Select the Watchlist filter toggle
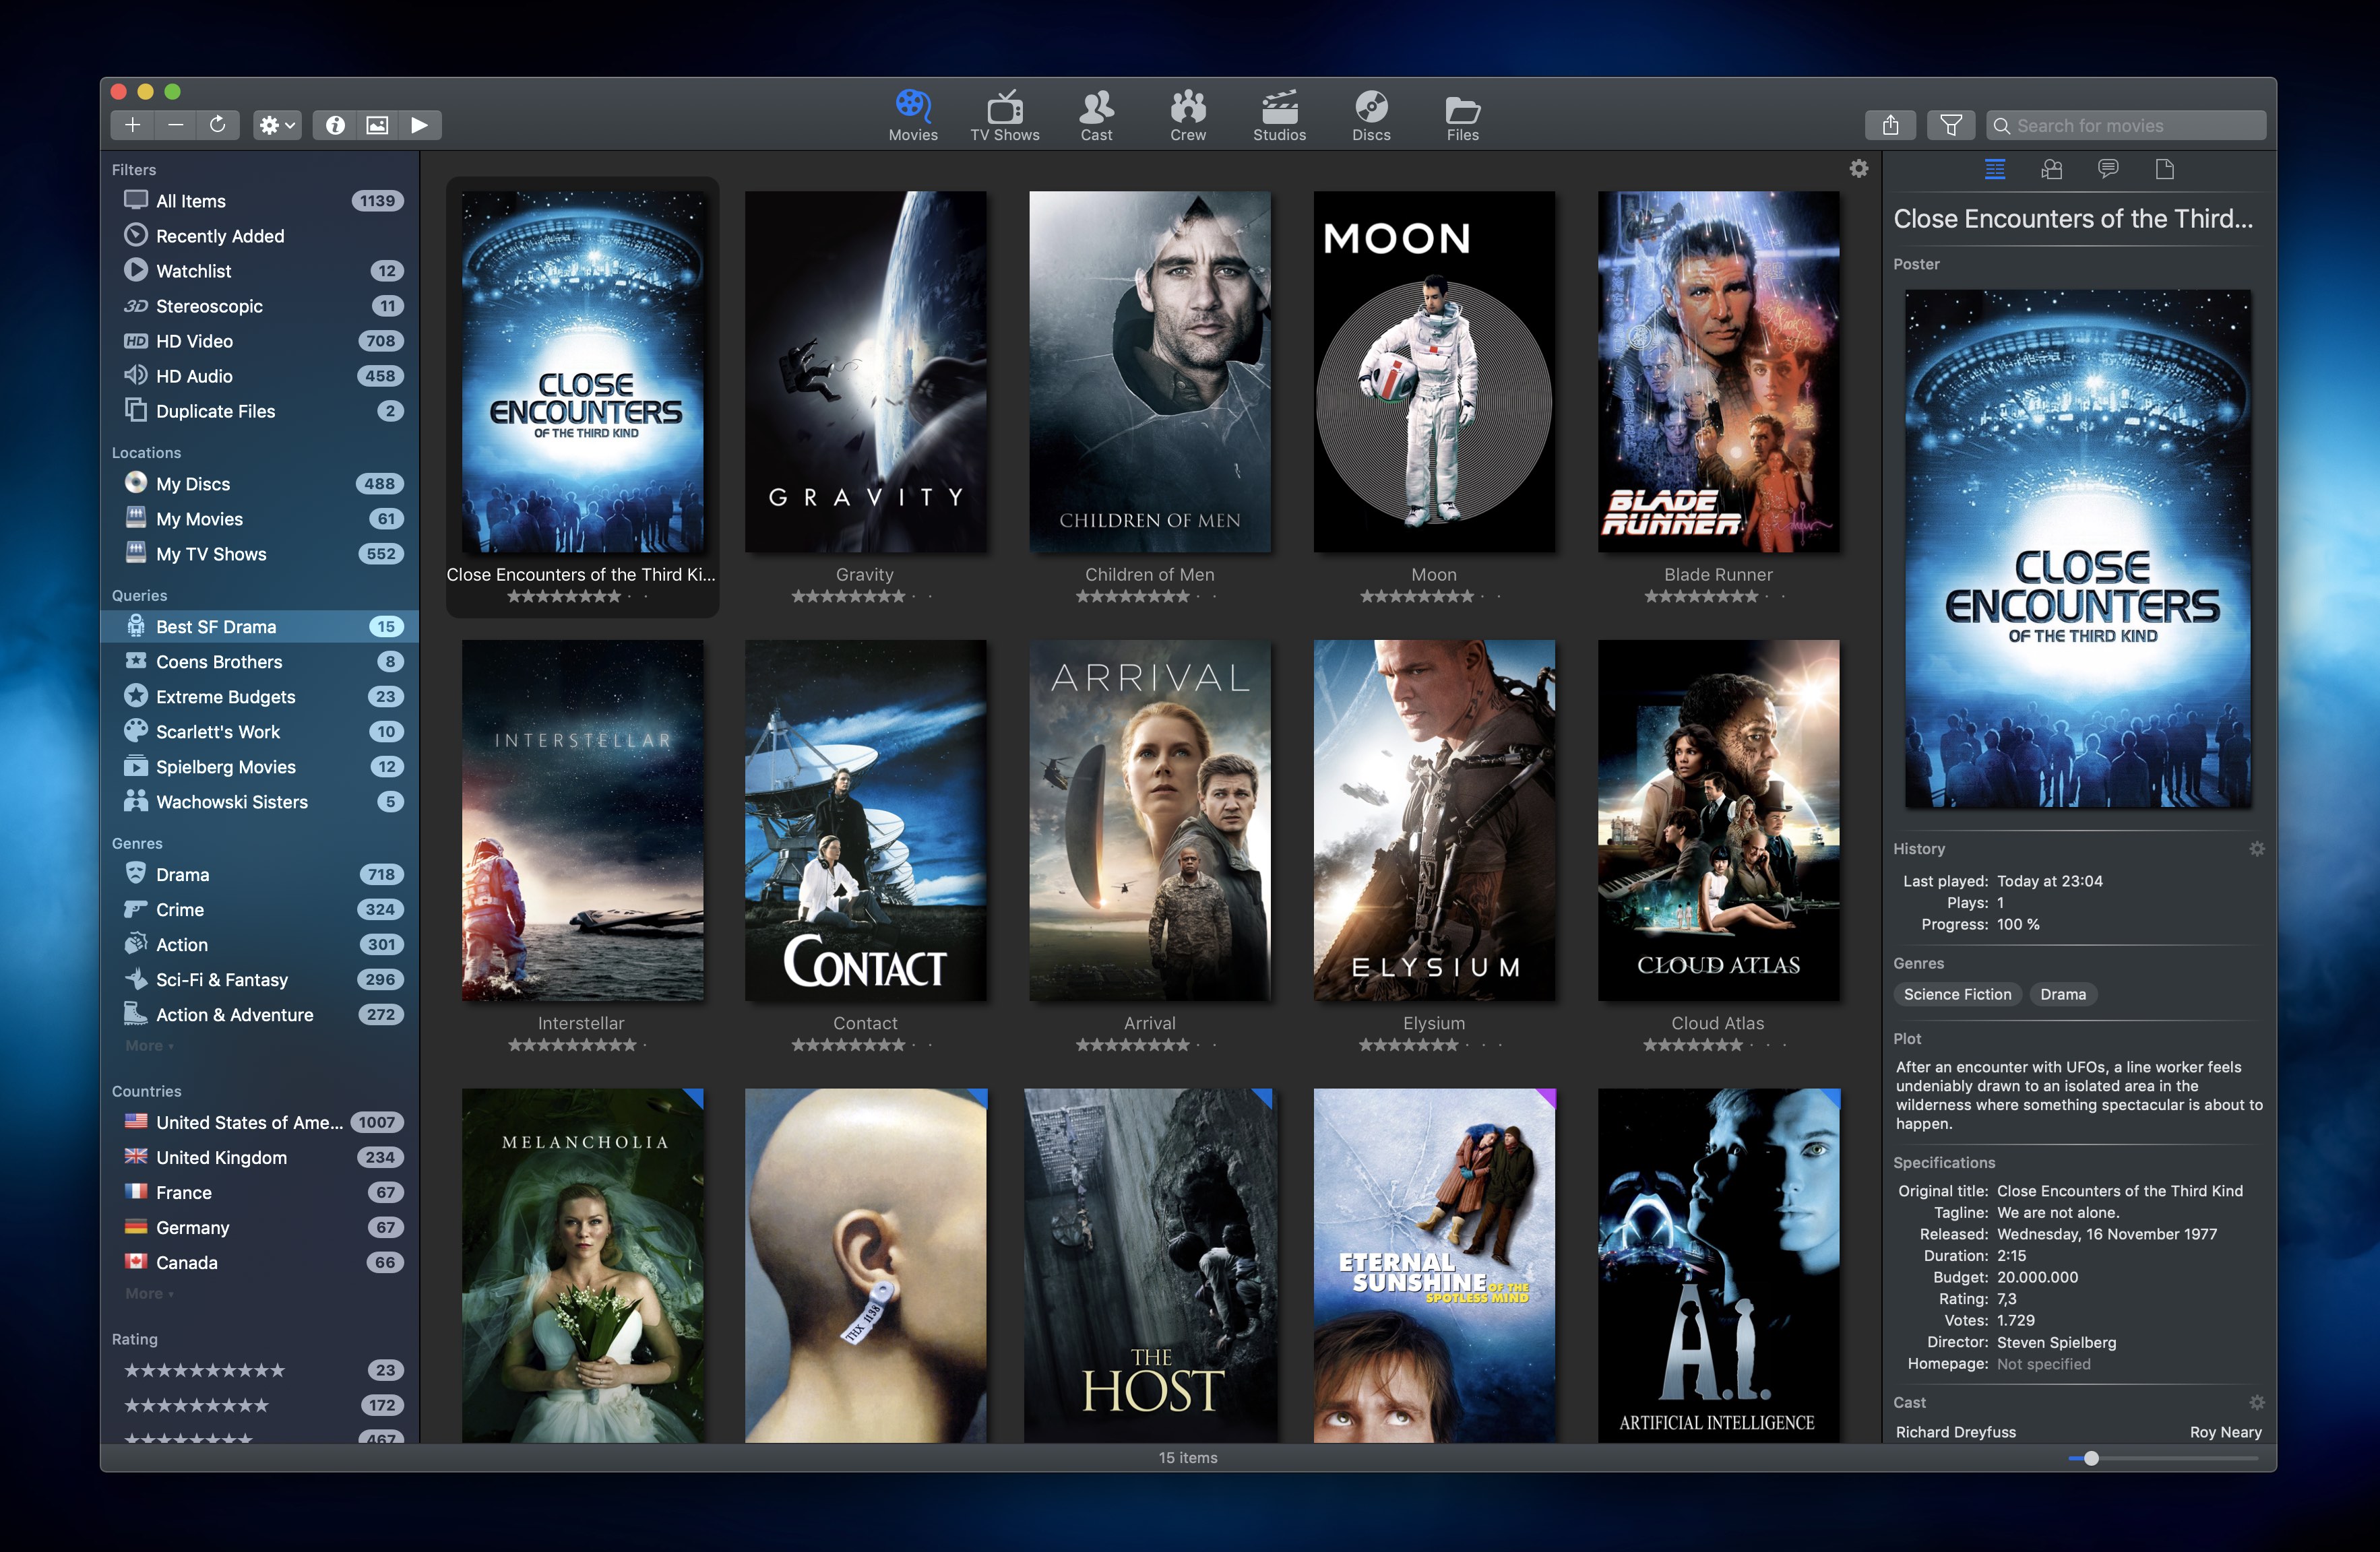This screenshot has height=1552, width=2380. click(194, 271)
